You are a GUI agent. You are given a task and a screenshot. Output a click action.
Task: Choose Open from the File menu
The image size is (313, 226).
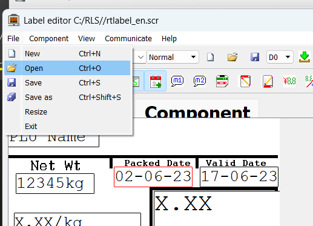pos(67,68)
